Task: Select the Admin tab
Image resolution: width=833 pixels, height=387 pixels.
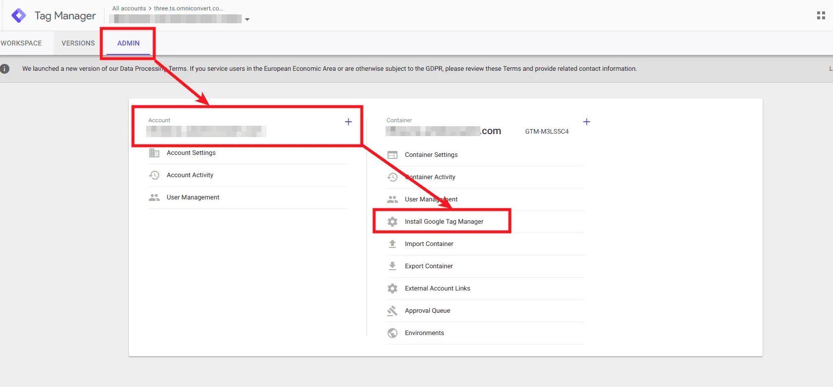Action: 128,43
